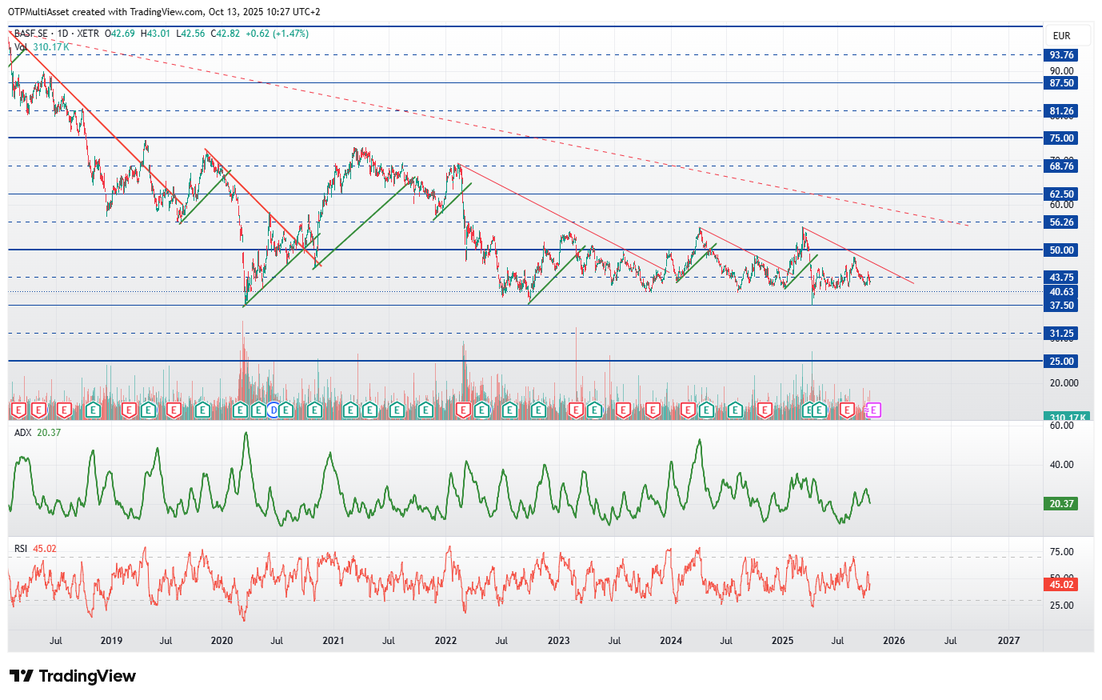Click the 25.00 price level label
The image size is (1102, 700).
(1061, 362)
